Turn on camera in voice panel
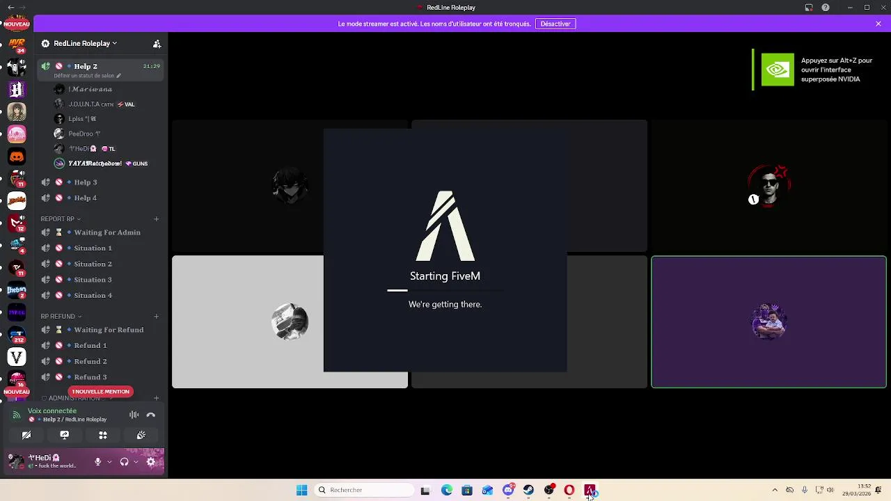 tap(26, 435)
